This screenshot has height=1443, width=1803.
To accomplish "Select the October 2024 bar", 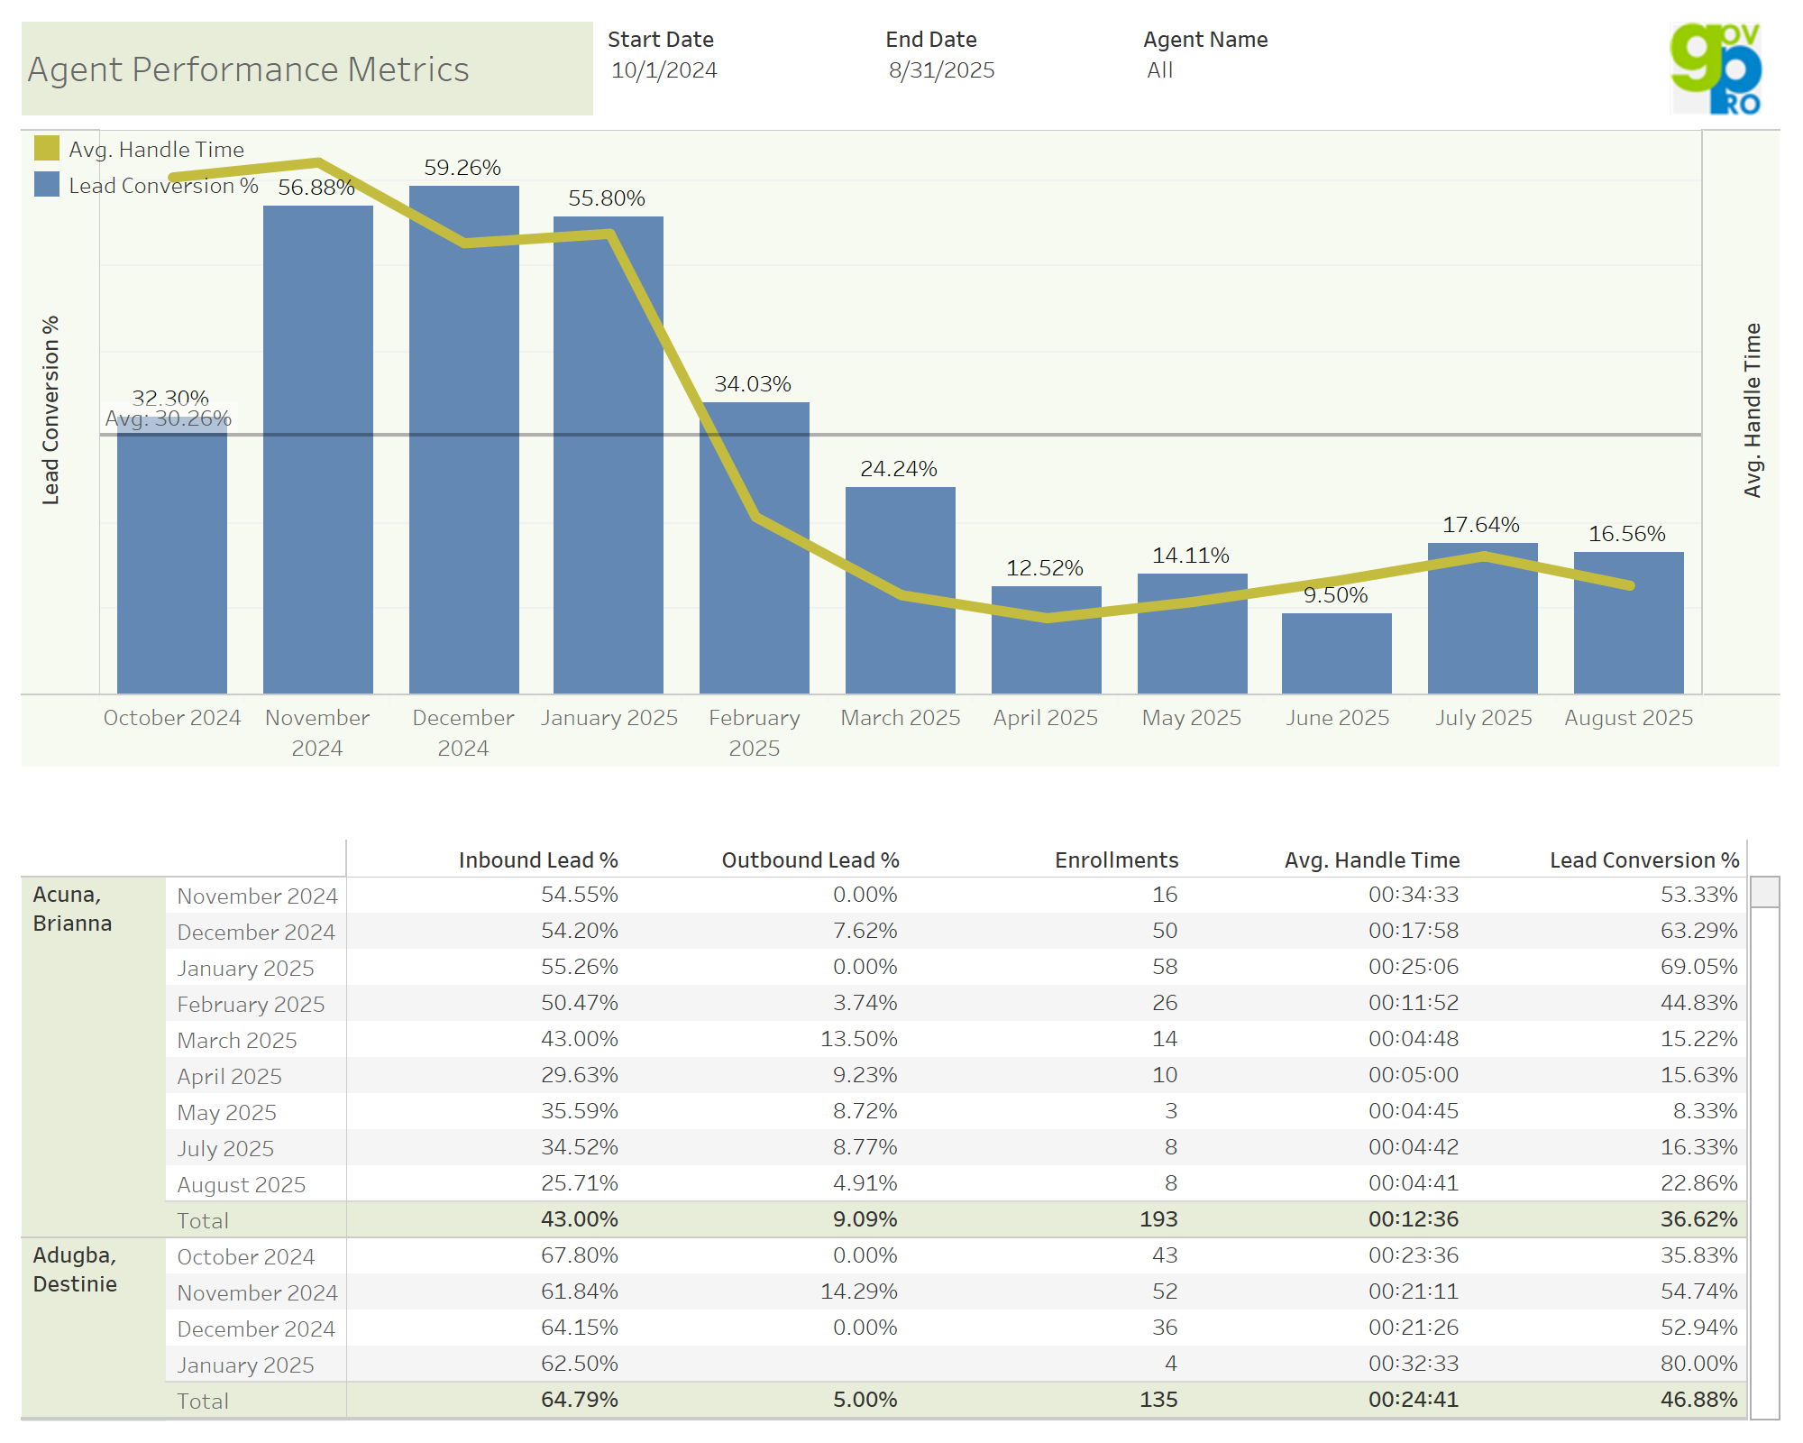I will pos(171,577).
